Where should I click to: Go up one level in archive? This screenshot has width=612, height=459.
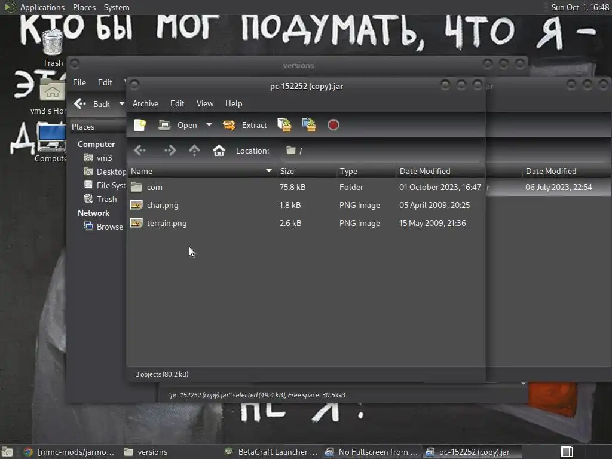coord(194,150)
